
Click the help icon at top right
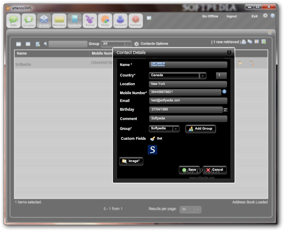coord(272,16)
